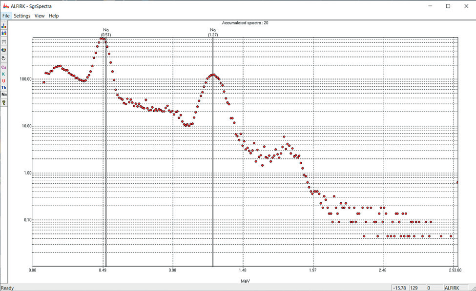Click the Na 1.27 peak marker label
This screenshot has width=476, height=291.
(213, 32)
